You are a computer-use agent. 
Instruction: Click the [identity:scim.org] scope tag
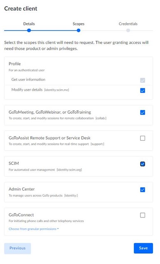[x=69, y=170]
